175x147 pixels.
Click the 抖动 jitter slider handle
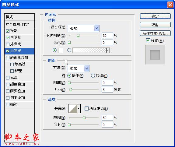[x=69, y=124]
